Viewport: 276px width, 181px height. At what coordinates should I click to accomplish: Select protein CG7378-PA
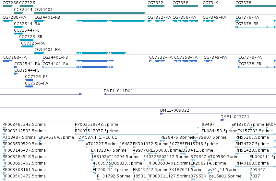coord(250,57)
